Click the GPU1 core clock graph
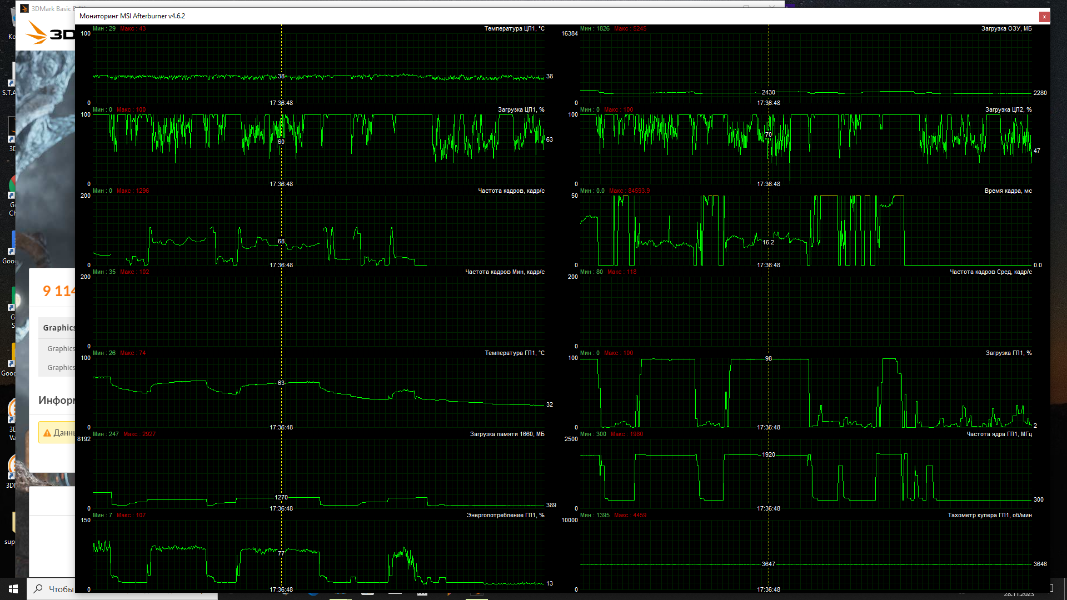Viewport: 1067px width, 600px height. pos(806,473)
